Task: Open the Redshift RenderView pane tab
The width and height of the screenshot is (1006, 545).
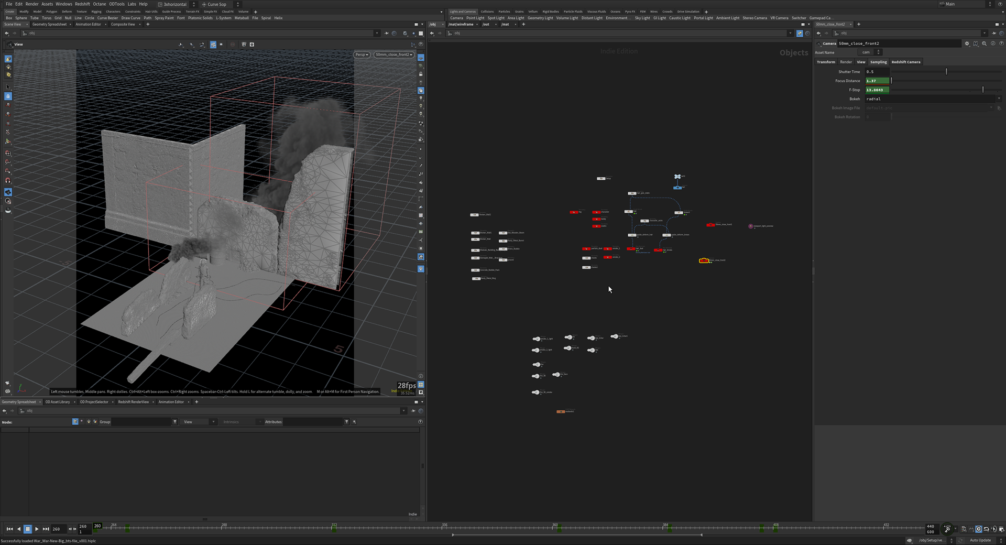Action: click(134, 402)
